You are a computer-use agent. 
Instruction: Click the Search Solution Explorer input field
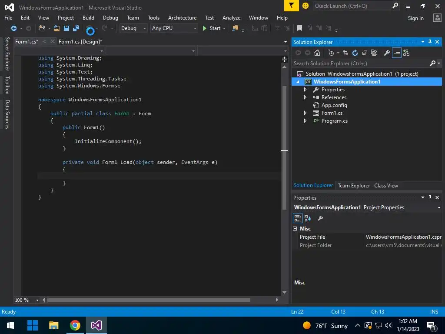[361, 63]
